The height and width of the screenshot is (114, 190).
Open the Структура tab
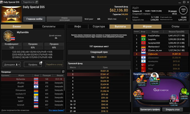(x=99, y=27)
